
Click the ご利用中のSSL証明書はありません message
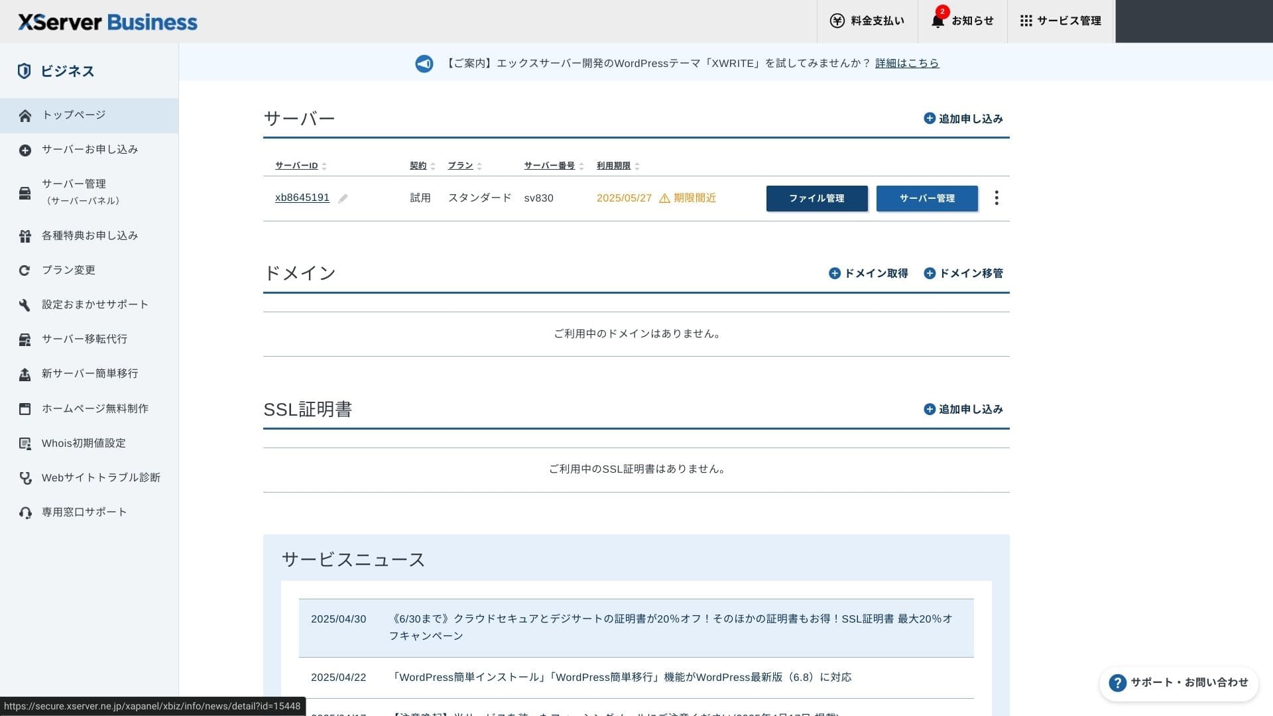pos(636,469)
